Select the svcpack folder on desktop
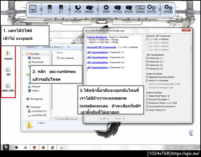This screenshot has width=201, height=157. (8, 55)
